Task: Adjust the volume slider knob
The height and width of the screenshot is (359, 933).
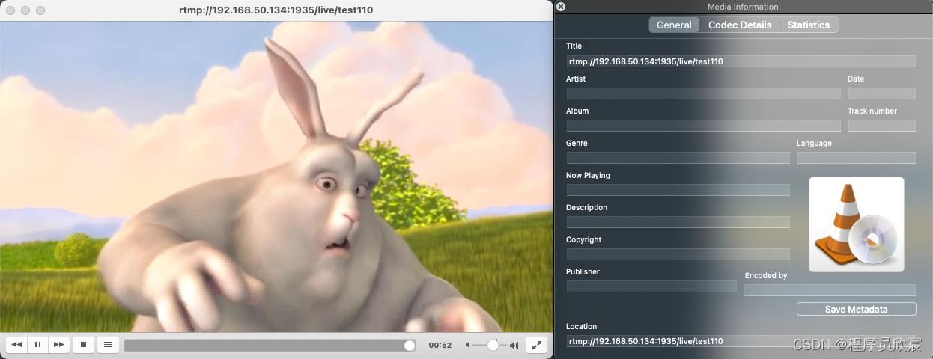Action: click(493, 345)
